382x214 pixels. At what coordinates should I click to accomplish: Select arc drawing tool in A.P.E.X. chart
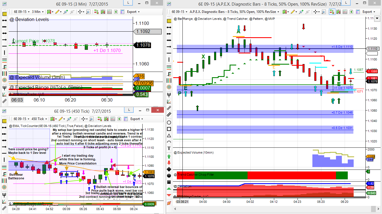169,142
